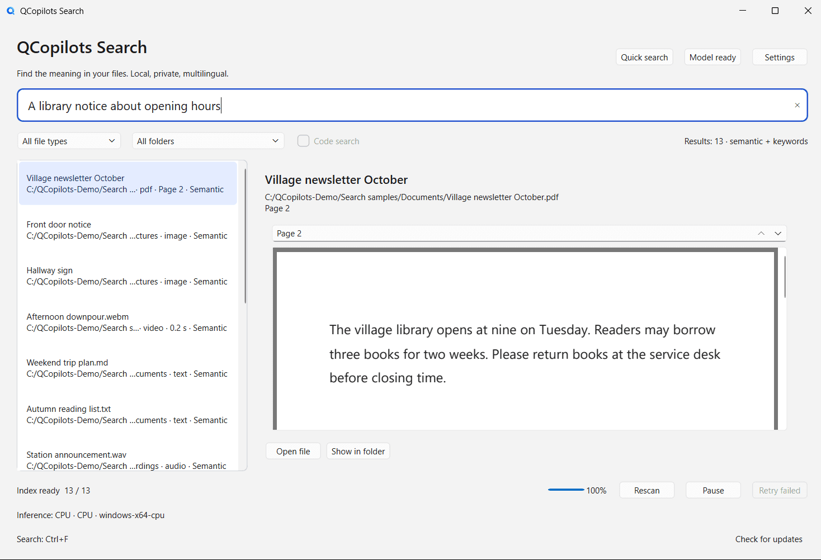821x560 pixels.
Task: Open Settings
Action: tap(780, 57)
